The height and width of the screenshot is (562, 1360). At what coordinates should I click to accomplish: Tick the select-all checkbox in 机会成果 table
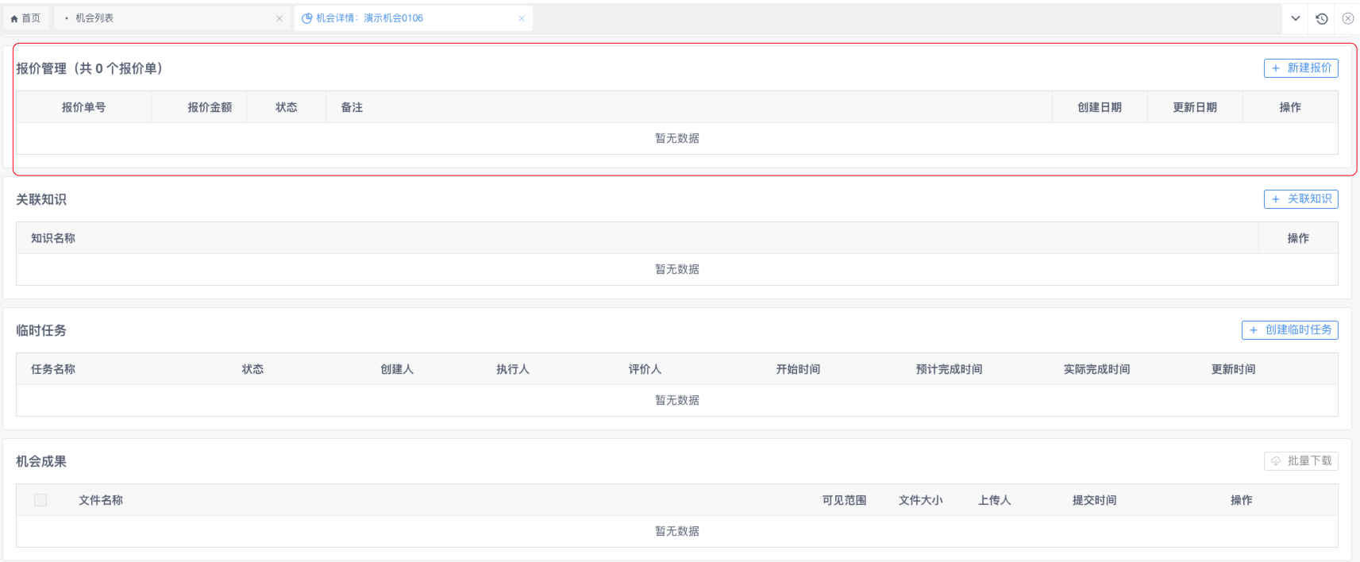40,500
